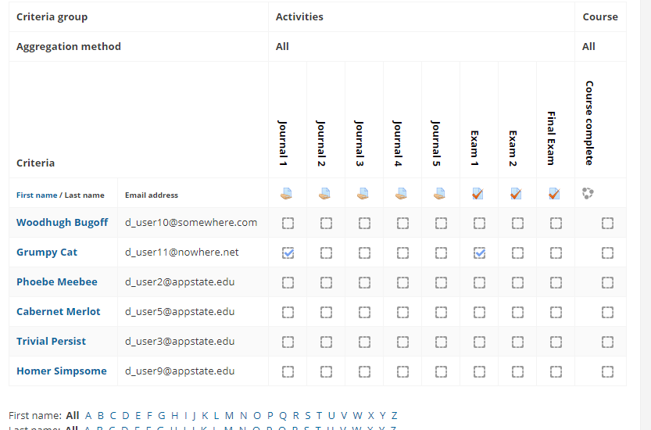Check Homer Simpsome's Journal 5 box

[x=441, y=371]
